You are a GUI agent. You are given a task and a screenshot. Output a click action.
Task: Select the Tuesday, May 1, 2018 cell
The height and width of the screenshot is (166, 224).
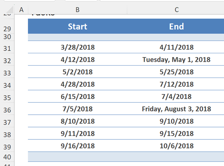(176, 60)
